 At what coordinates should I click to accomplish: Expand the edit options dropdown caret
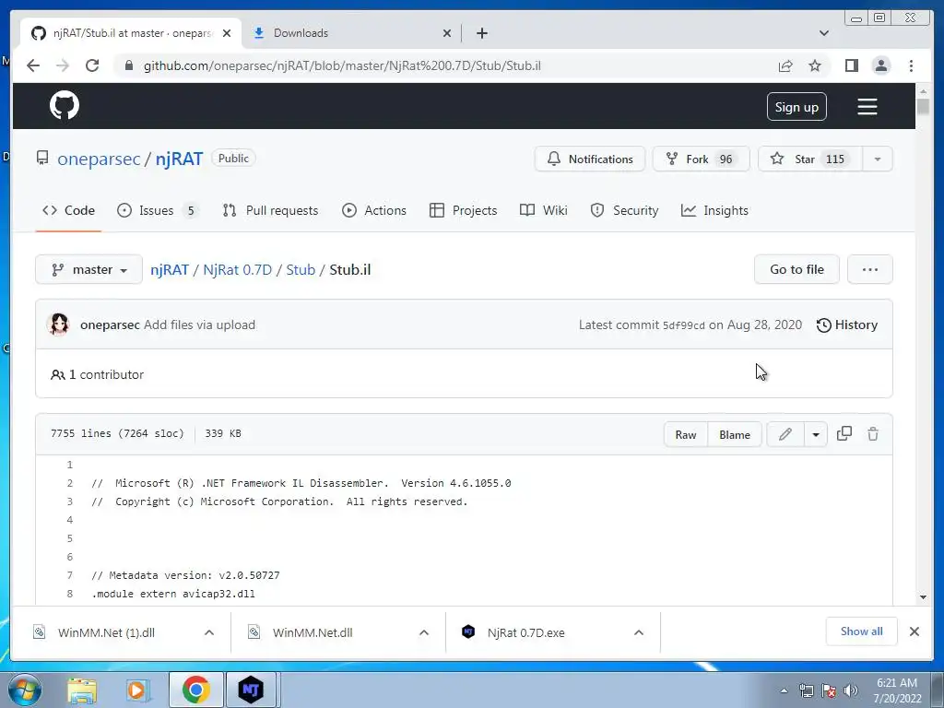coord(816,435)
